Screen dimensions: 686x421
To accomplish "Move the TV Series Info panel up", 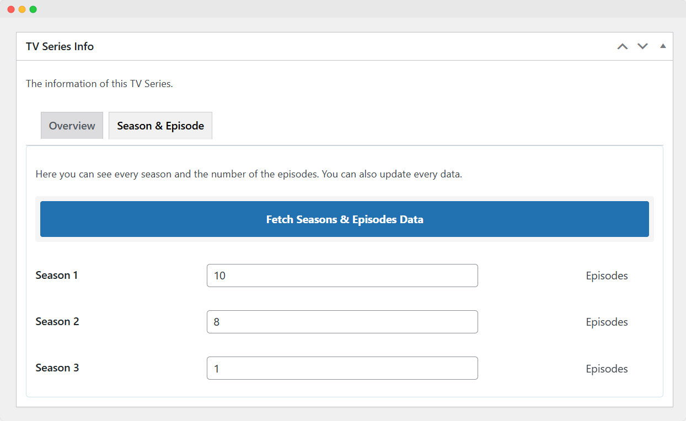I will pyautogui.click(x=623, y=46).
